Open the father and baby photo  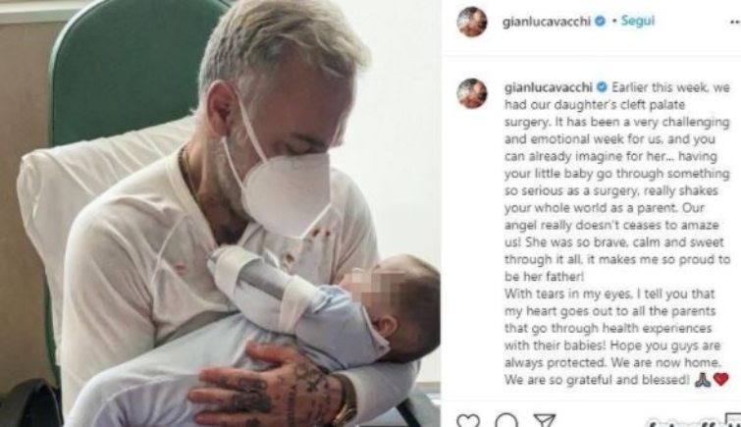(x=220, y=213)
